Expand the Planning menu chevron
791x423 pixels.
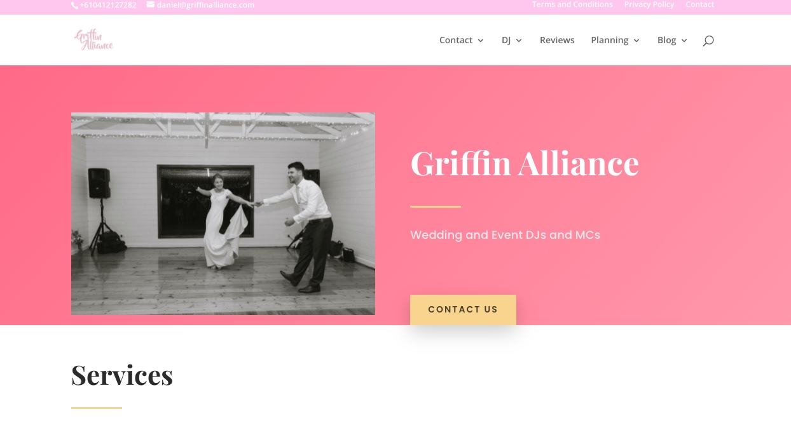tap(636, 41)
